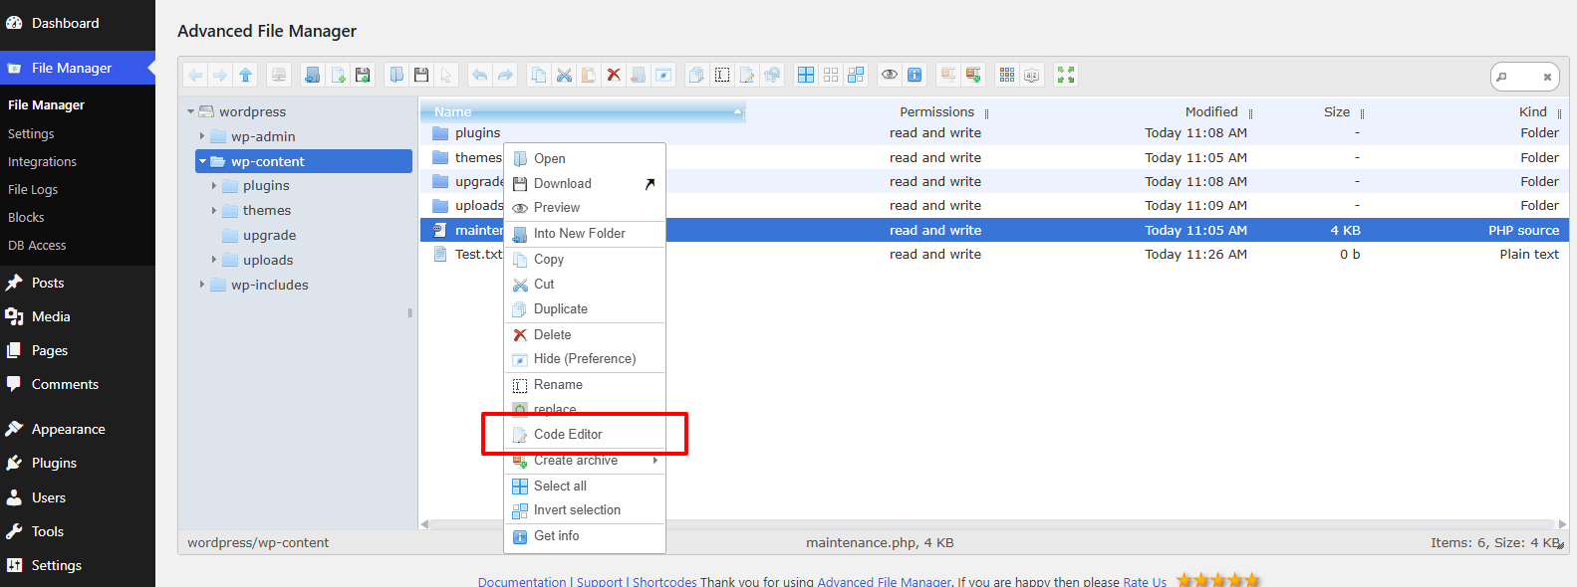Open the Create archive submenu arrow
This screenshot has width=1577, height=587.
click(655, 460)
